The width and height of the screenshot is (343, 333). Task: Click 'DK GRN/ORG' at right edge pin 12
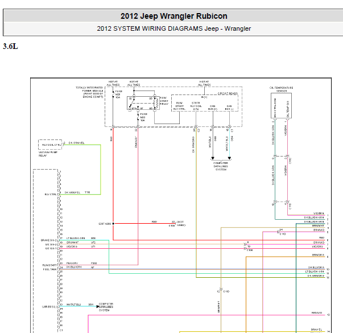(x=316, y=276)
